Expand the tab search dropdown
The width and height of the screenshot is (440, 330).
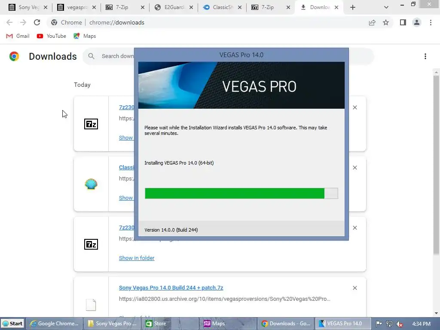(386, 8)
